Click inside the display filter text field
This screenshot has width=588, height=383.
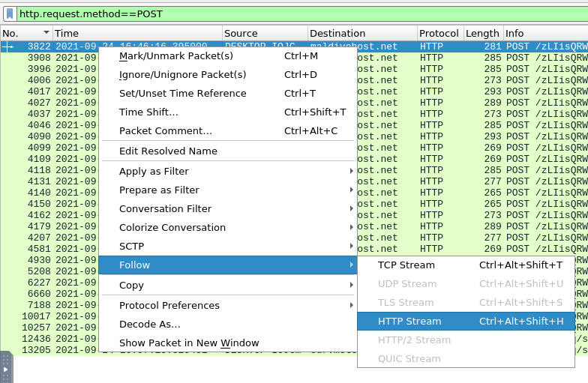(x=300, y=13)
